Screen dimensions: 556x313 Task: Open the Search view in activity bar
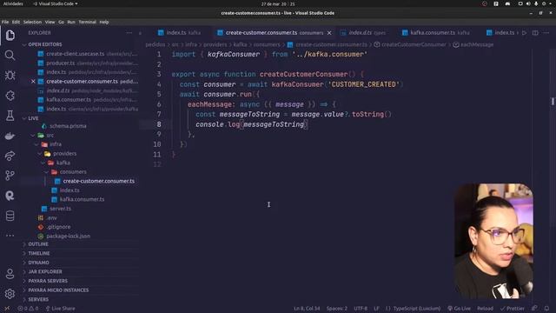10,55
